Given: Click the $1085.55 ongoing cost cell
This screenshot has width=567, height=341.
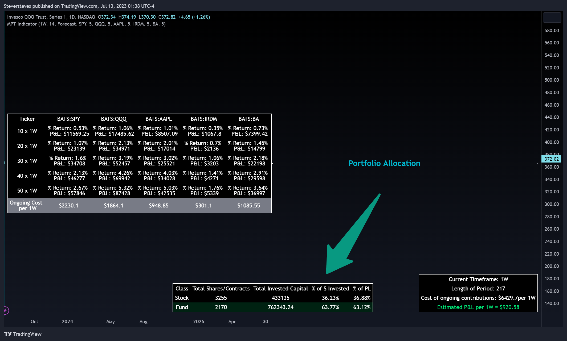Looking at the screenshot, I should click(249, 206).
